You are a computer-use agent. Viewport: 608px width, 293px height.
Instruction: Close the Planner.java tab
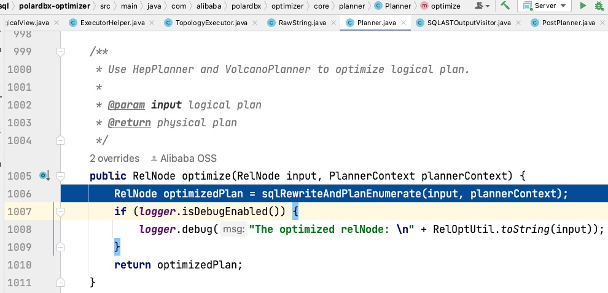pyautogui.click(x=403, y=23)
